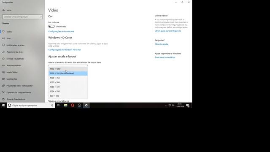Open the Início home icon in sidebar
This screenshot has height=152, width=270.
point(3,10)
